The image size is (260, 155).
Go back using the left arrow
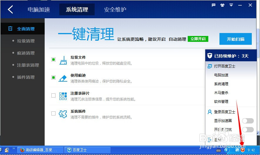pyautogui.click(x=10, y=9)
